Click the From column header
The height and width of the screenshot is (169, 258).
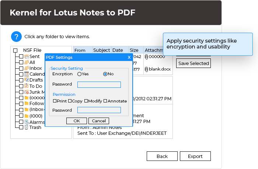[83, 50]
